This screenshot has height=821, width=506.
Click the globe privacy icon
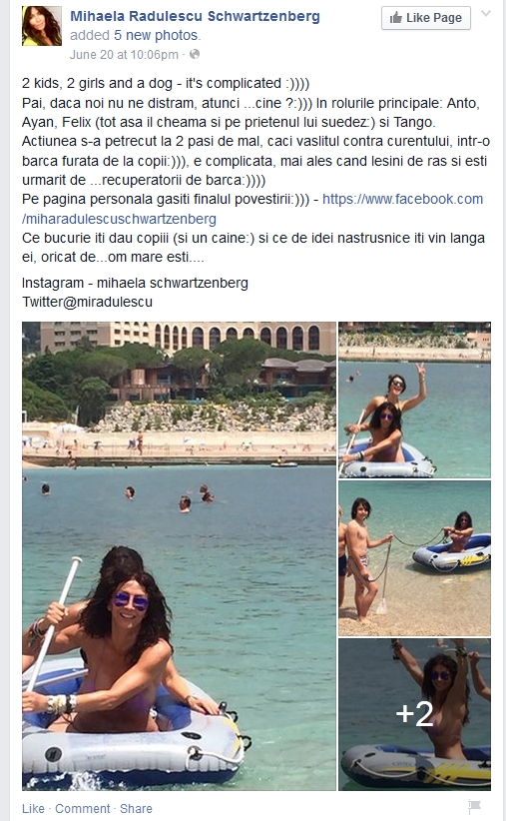coord(195,54)
